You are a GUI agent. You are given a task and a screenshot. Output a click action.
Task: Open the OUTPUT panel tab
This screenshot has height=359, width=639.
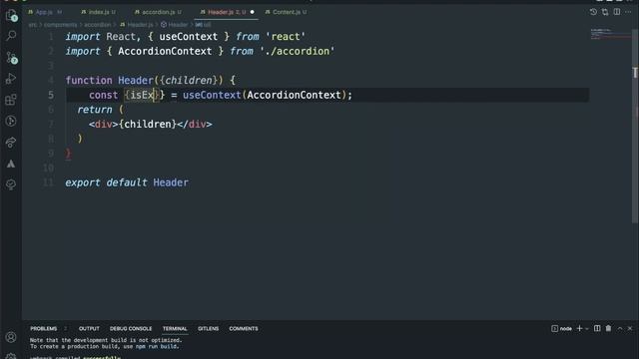[89, 328]
